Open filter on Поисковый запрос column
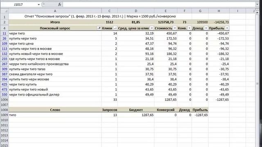Image resolution: width=262 pixels, height=147 pixels. [x=99, y=28]
